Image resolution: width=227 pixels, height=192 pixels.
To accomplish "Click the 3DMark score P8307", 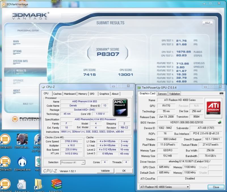I will tap(108, 54).
